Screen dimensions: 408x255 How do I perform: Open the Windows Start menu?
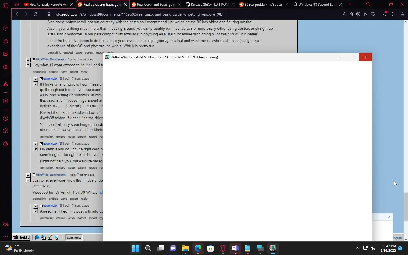(136, 248)
